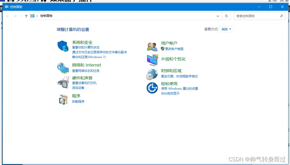Open 轻松使用 category

coord(169,84)
